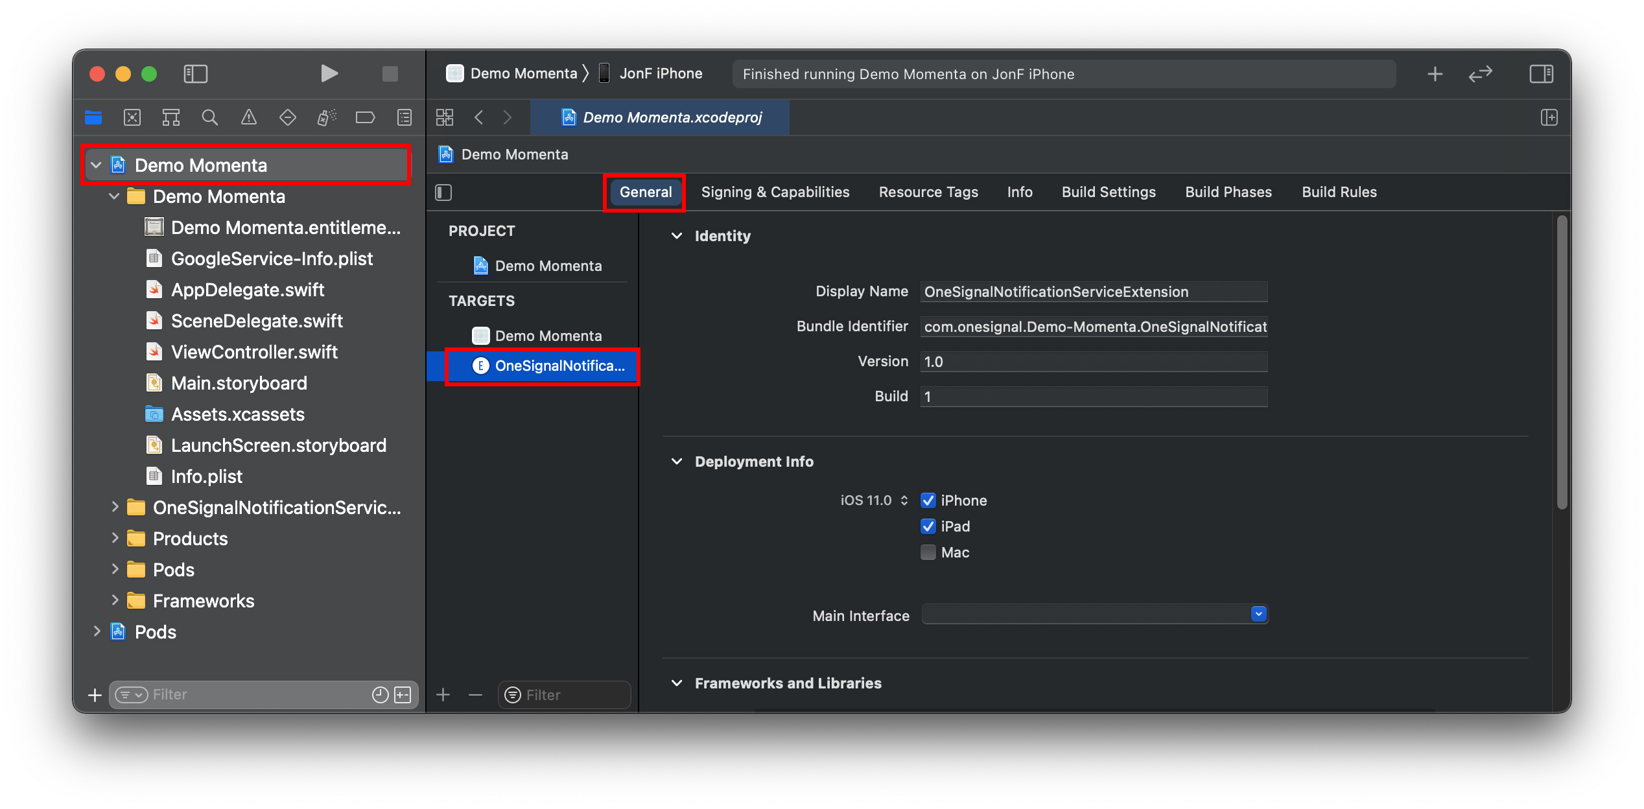Screen dimensions: 1644x809
Task: Expand the Frameworks folder
Action: (x=115, y=600)
